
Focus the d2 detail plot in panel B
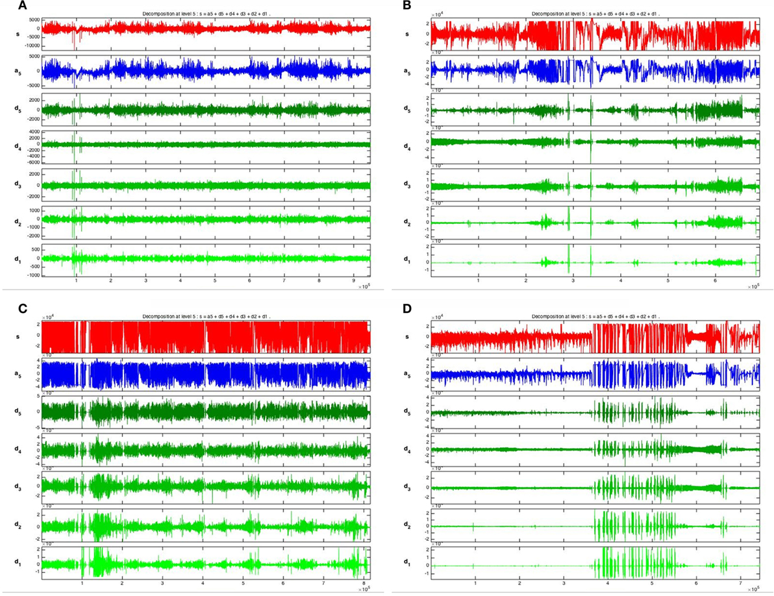point(595,222)
